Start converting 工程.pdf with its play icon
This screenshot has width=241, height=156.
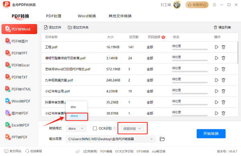216,47
